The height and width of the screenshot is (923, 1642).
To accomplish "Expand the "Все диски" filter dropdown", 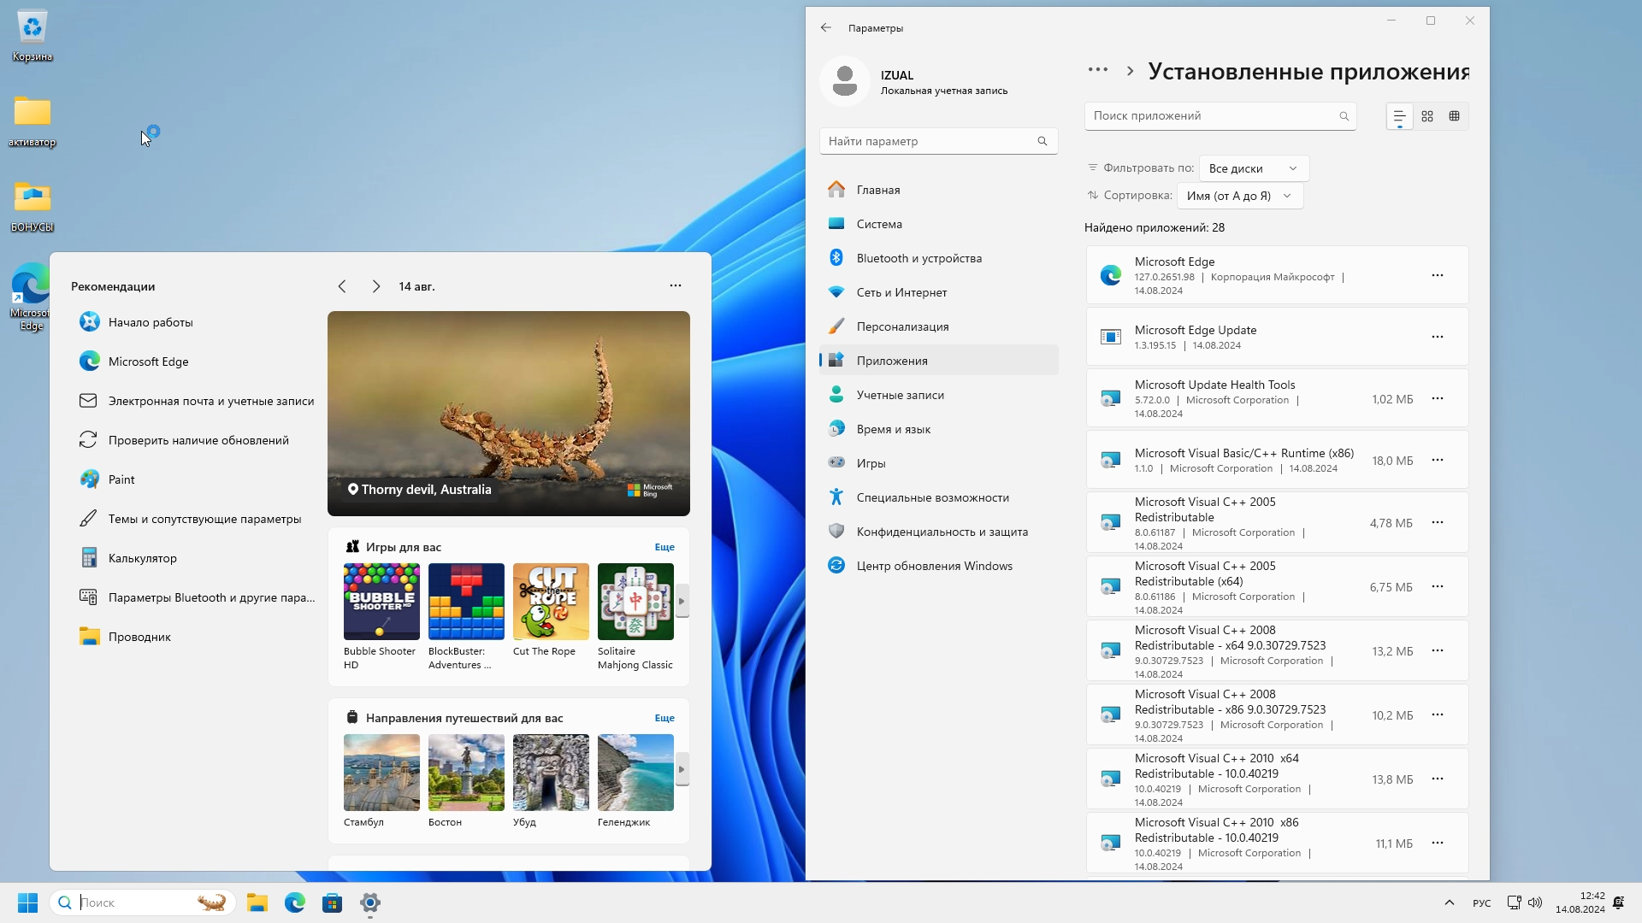I will (x=1253, y=168).
